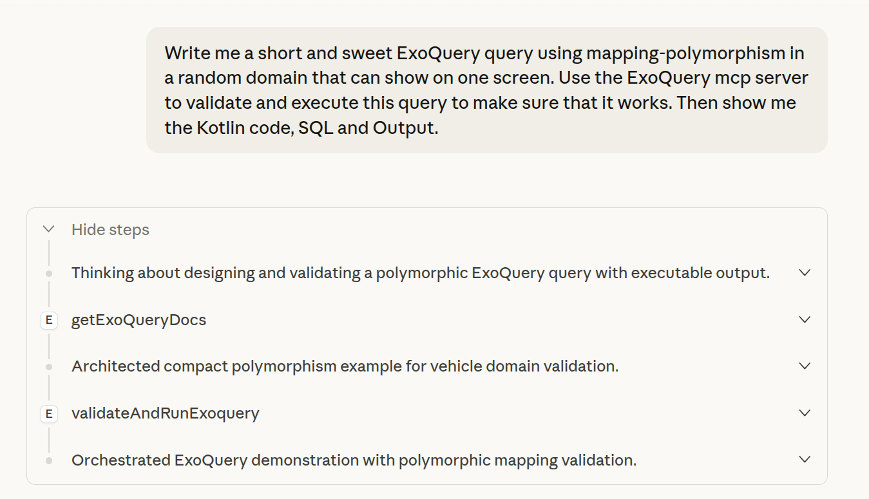Toggle the Orchestrated demonstration step chevron
This screenshot has height=499, width=869.
(x=803, y=460)
